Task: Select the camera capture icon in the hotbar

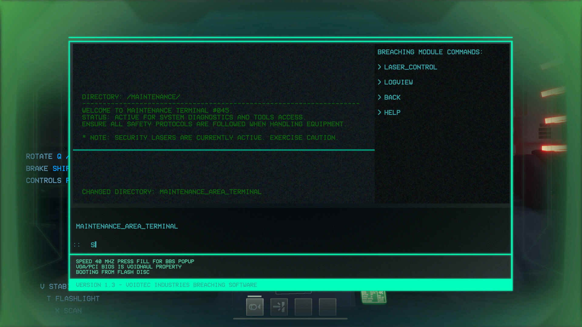Action: pyautogui.click(x=254, y=306)
